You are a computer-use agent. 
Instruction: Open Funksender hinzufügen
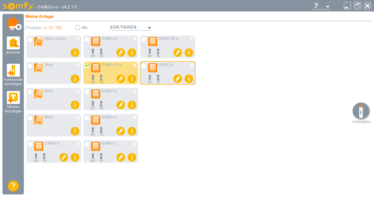click(13, 70)
